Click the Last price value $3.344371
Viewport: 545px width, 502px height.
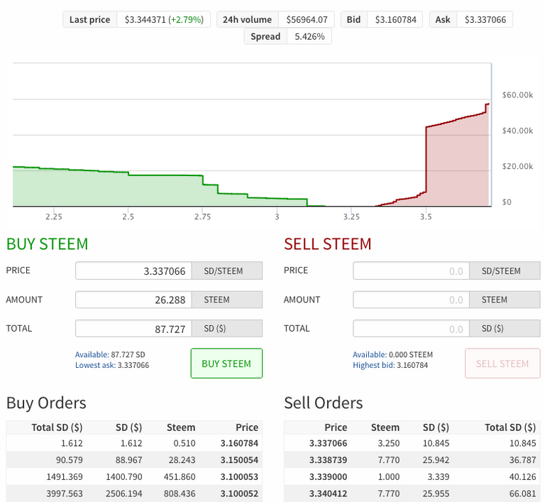point(145,19)
